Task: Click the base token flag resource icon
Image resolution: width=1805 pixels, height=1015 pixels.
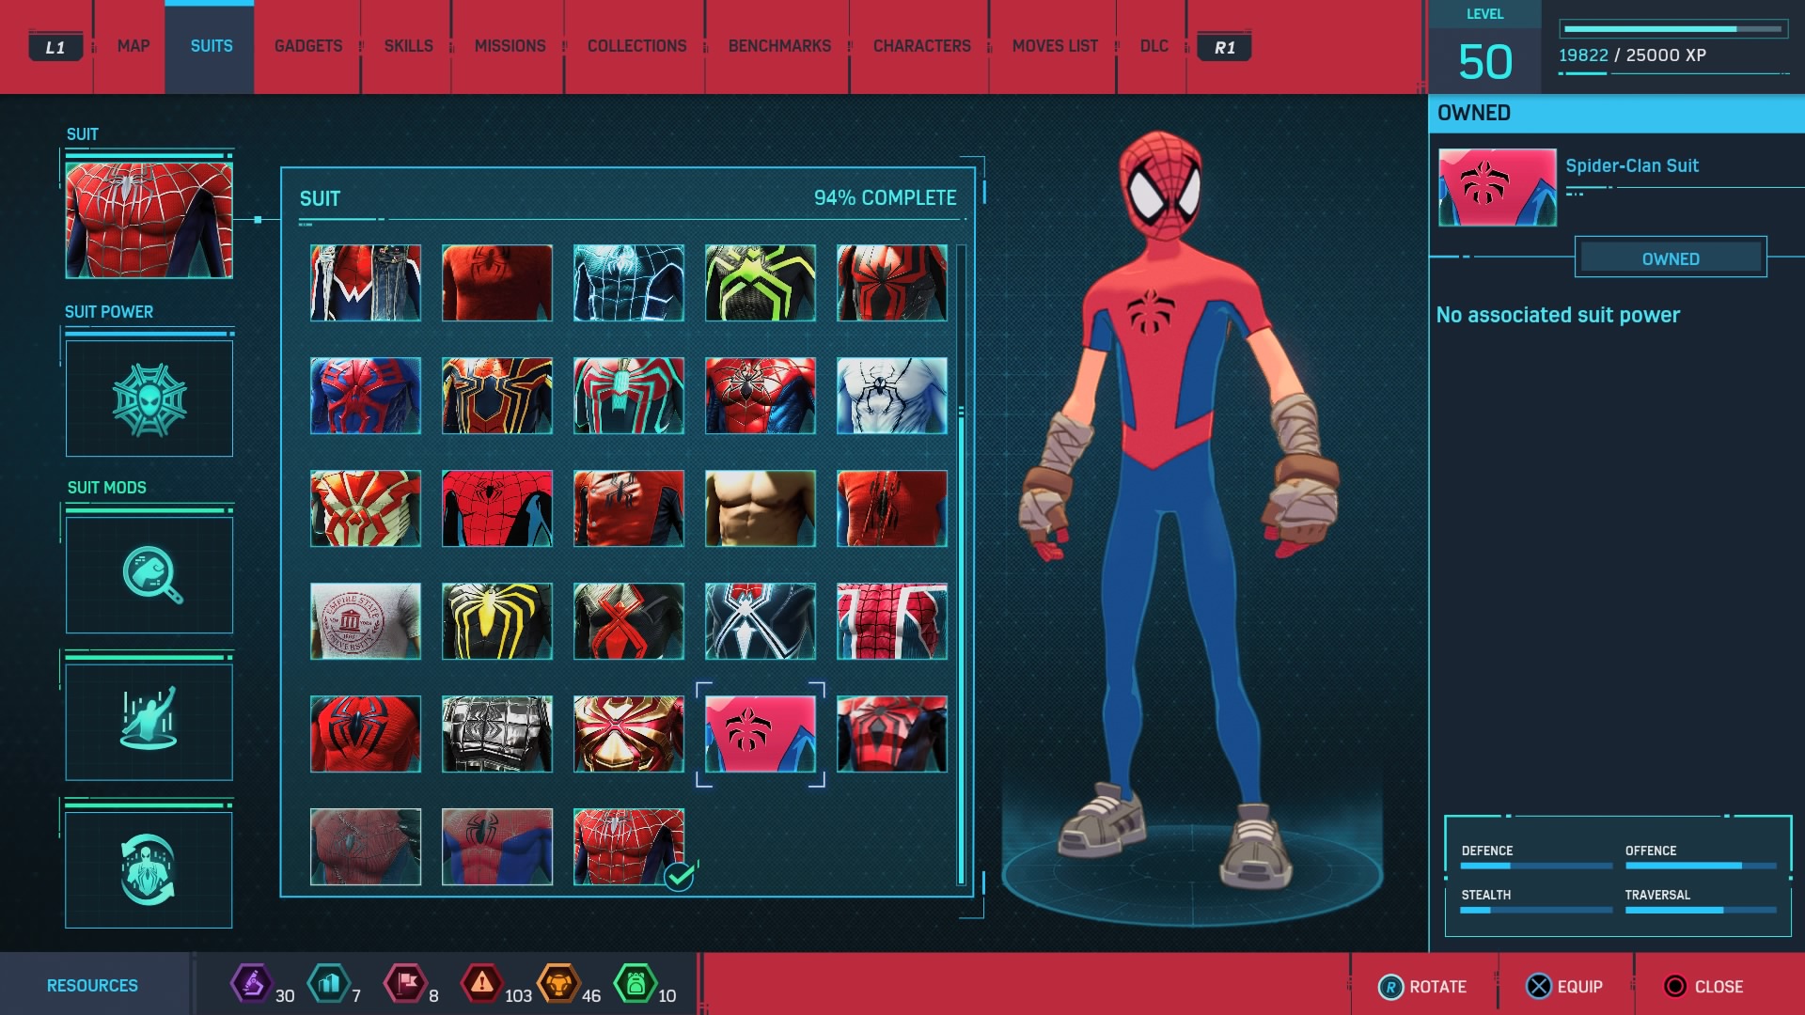Action: (405, 984)
